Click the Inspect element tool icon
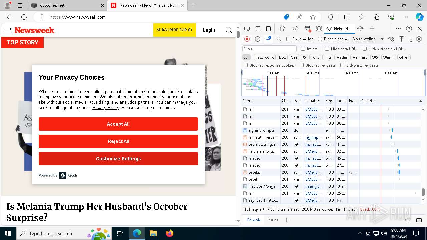This screenshot has height=240, width=427. pyautogui.click(x=247, y=29)
